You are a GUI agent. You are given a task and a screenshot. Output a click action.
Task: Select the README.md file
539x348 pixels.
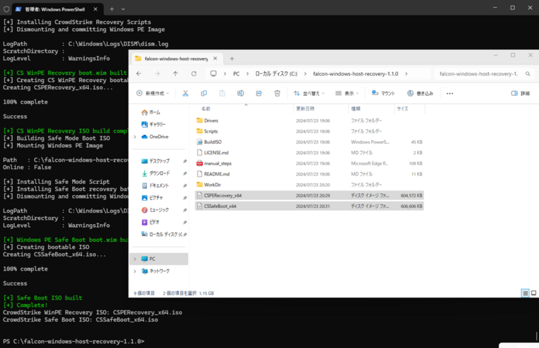coord(309,174)
